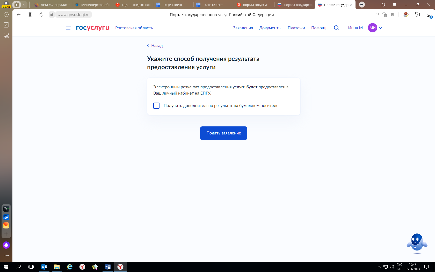
Task: Open Alice assistant in sidebar
Action: pos(6,245)
